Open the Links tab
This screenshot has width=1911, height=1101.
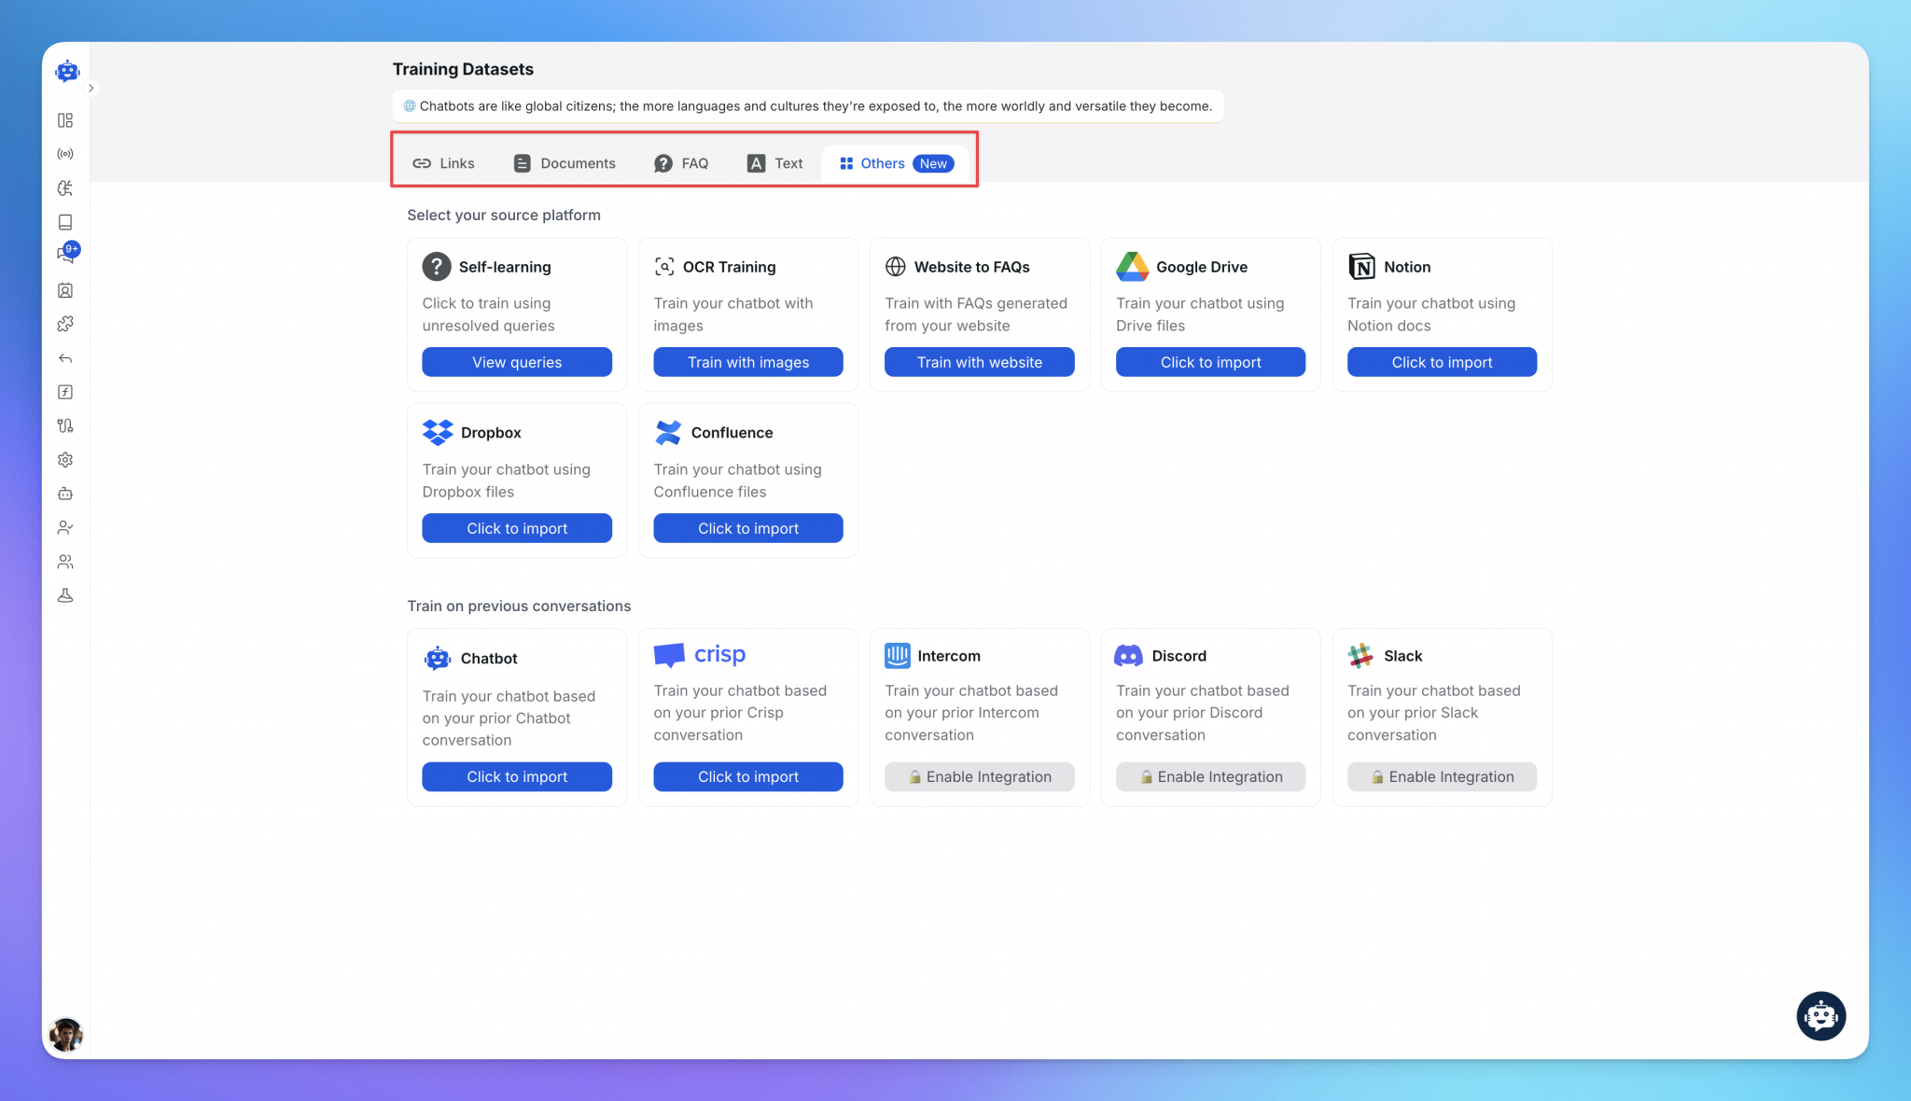pyautogui.click(x=444, y=162)
